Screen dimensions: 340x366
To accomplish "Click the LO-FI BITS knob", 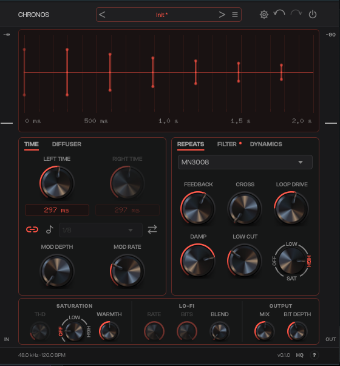I will (x=187, y=331).
